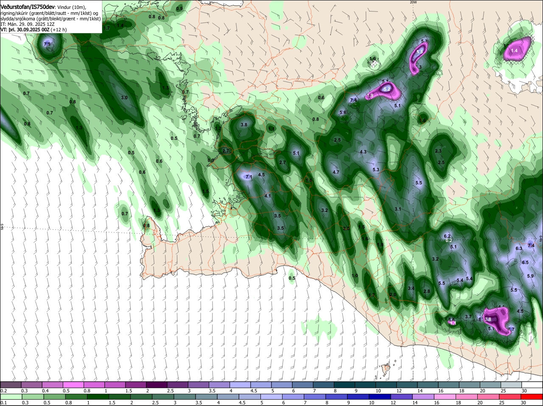Click the 'IT: Mán. 29. 09. 2025 12Z' line
The width and height of the screenshot is (543, 406).
pos(27,24)
